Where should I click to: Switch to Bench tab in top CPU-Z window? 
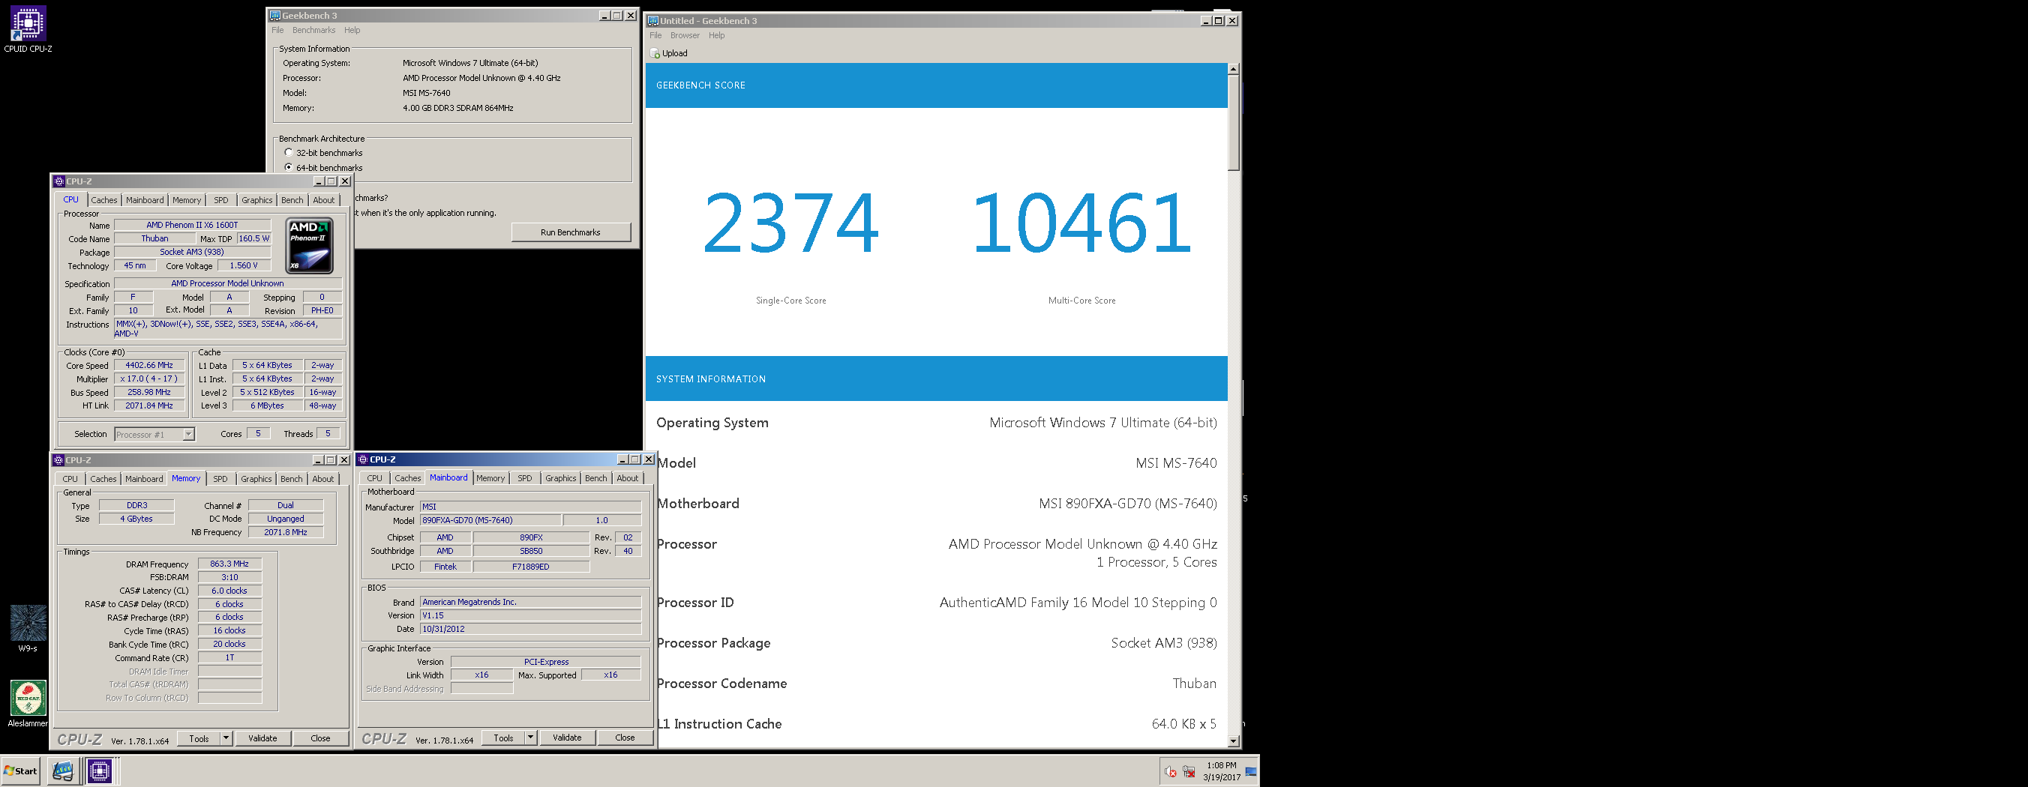pos(292,201)
